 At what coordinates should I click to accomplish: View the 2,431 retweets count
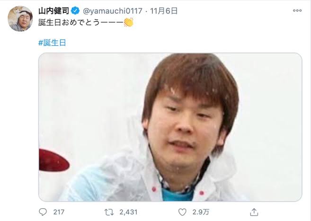(x=128, y=212)
